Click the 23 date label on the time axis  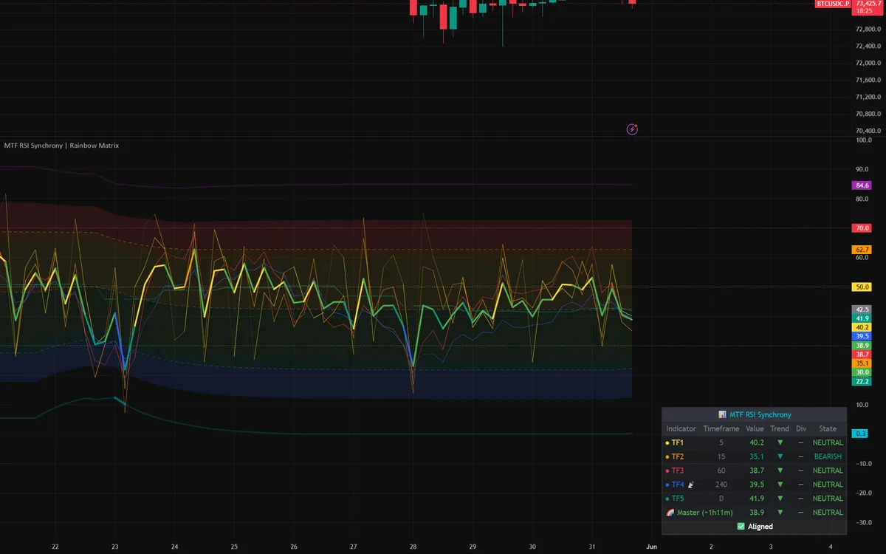115,547
